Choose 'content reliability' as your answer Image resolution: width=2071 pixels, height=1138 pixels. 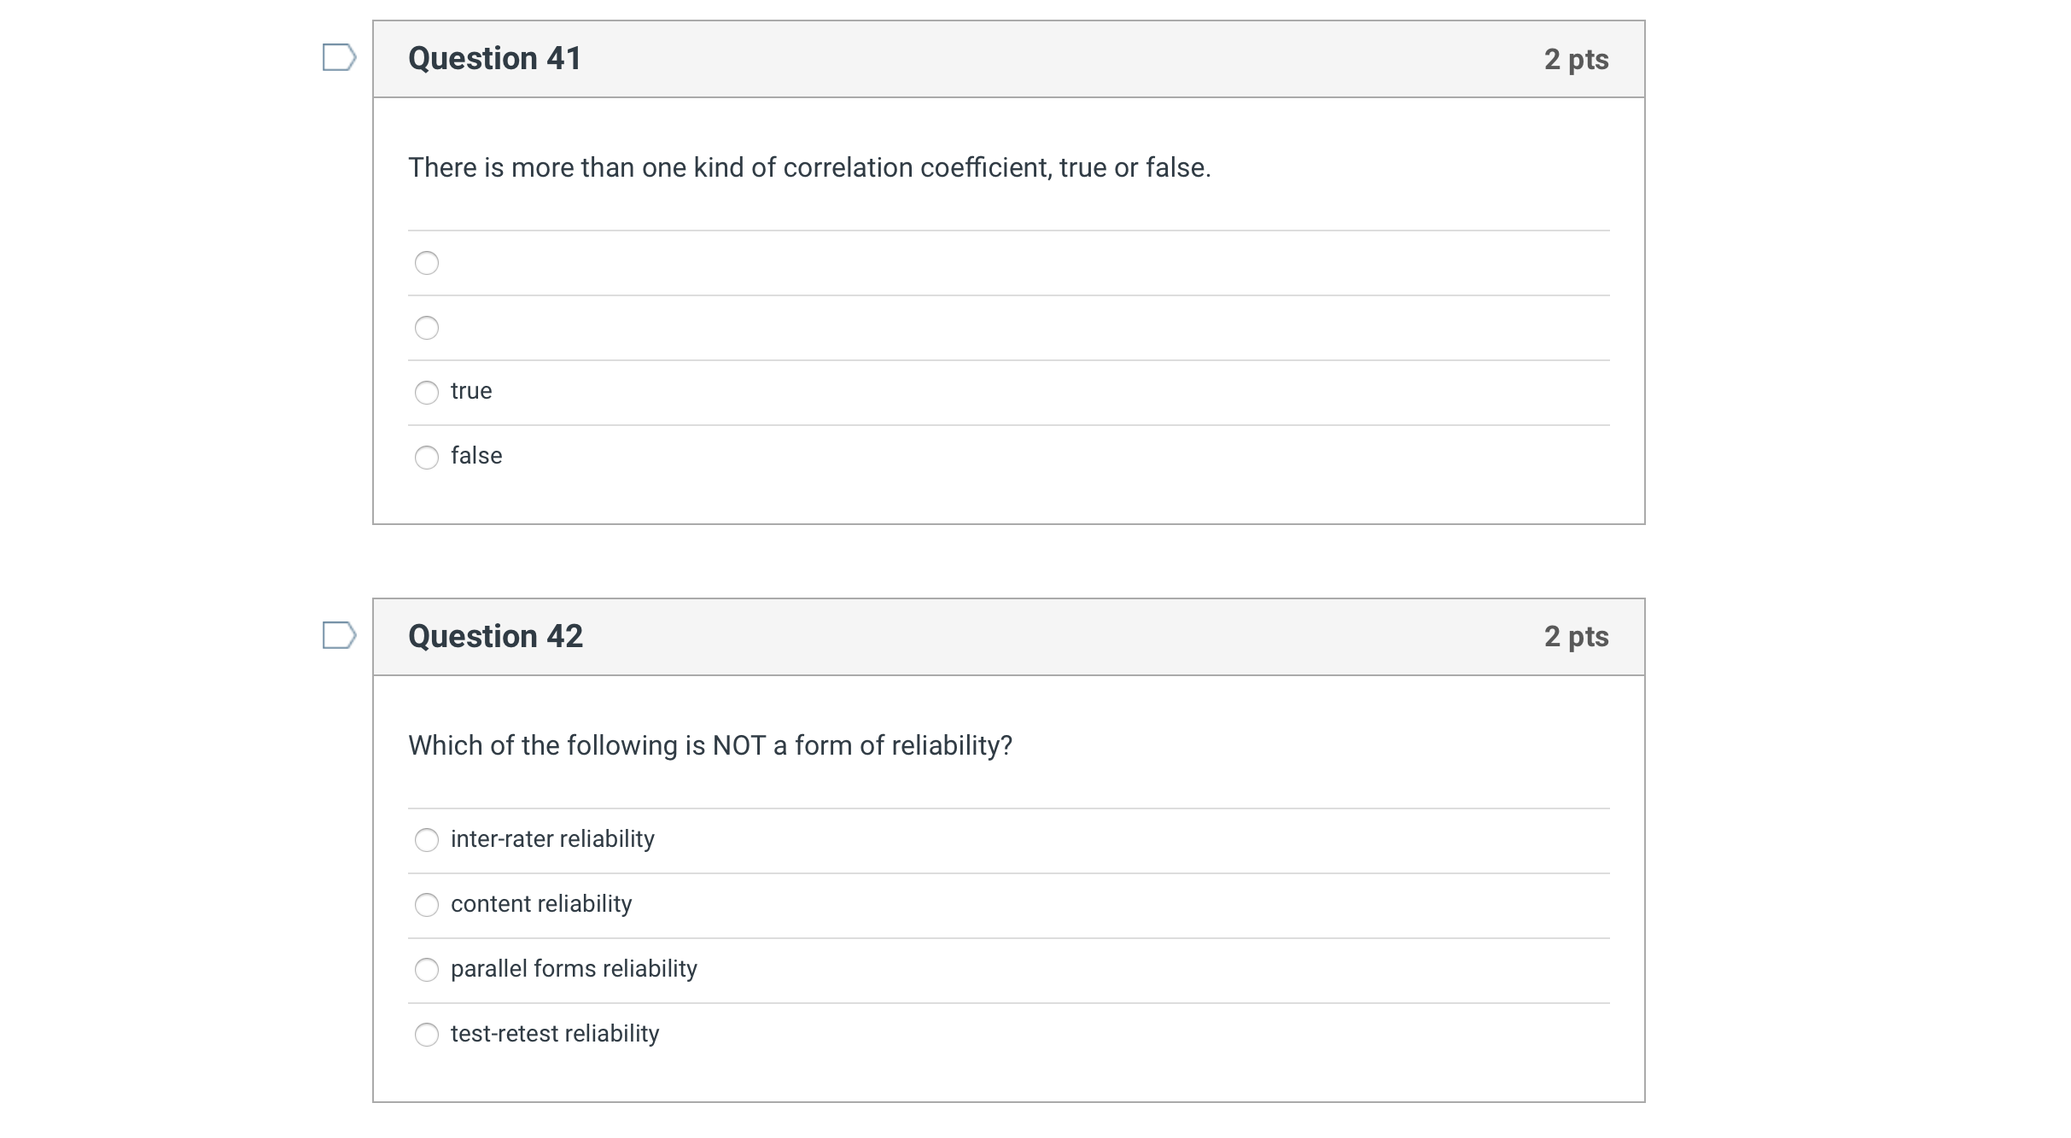point(427,906)
